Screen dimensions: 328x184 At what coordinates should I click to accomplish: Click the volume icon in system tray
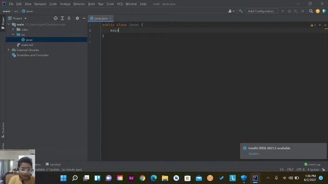(291, 178)
